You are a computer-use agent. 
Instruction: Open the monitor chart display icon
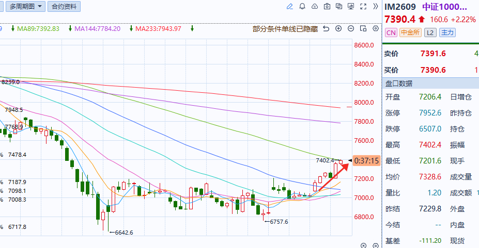[351, 6]
